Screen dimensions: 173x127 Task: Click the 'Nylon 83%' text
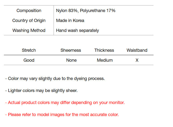click(67, 11)
